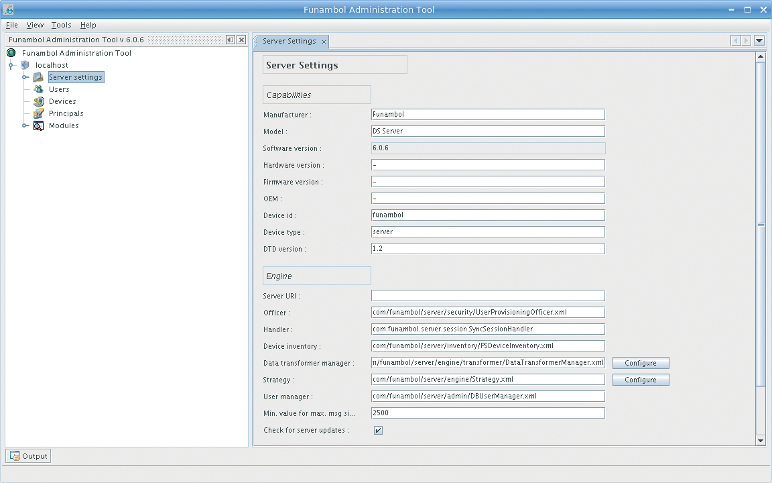Click the Manufacturer input field

tap(488, 114)
